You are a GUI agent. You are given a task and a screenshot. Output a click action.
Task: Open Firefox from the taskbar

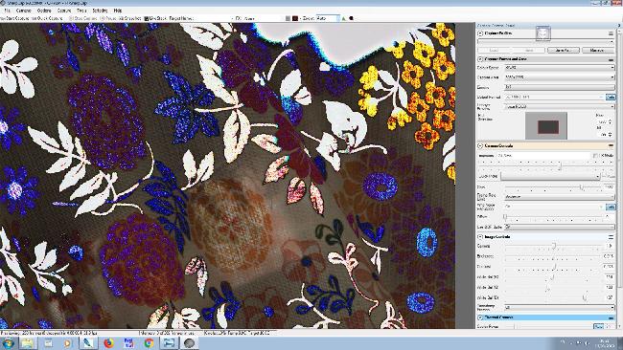point(108,343)
